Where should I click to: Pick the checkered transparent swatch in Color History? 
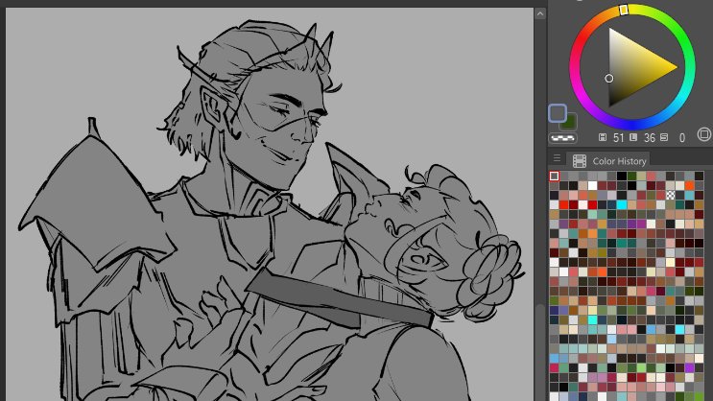[x=670, y=195]
